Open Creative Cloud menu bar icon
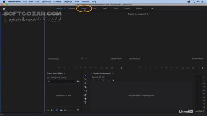 189,2
